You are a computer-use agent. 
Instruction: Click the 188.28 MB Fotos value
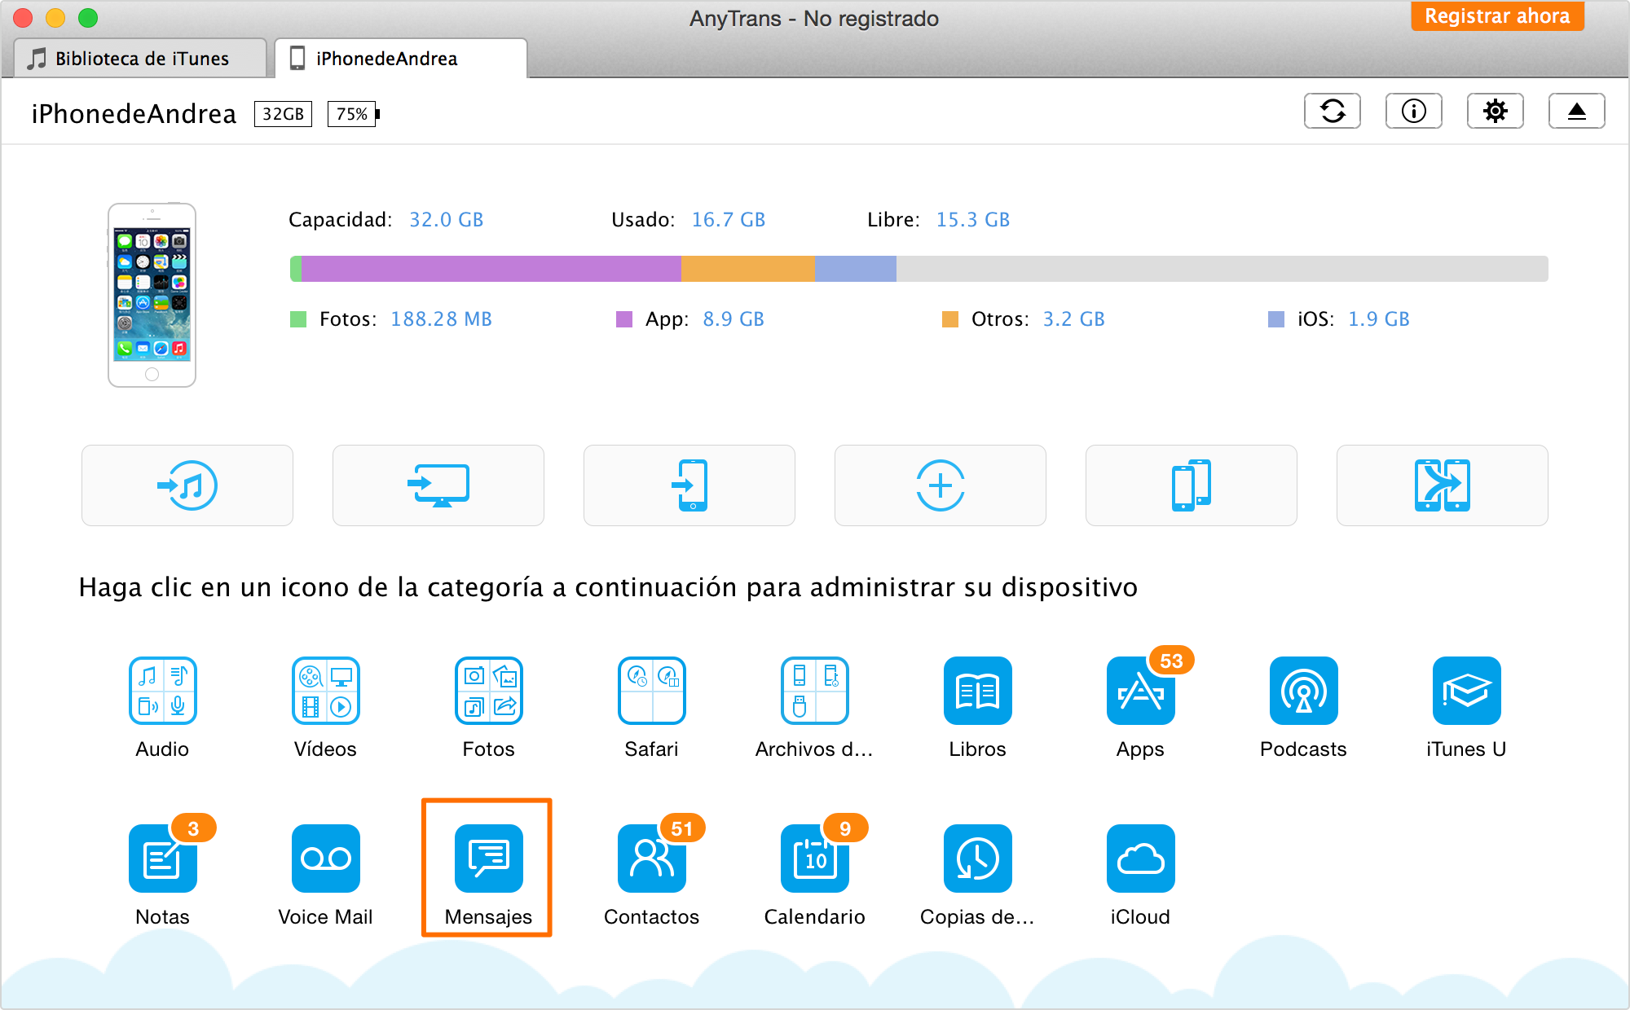point(442,319)
